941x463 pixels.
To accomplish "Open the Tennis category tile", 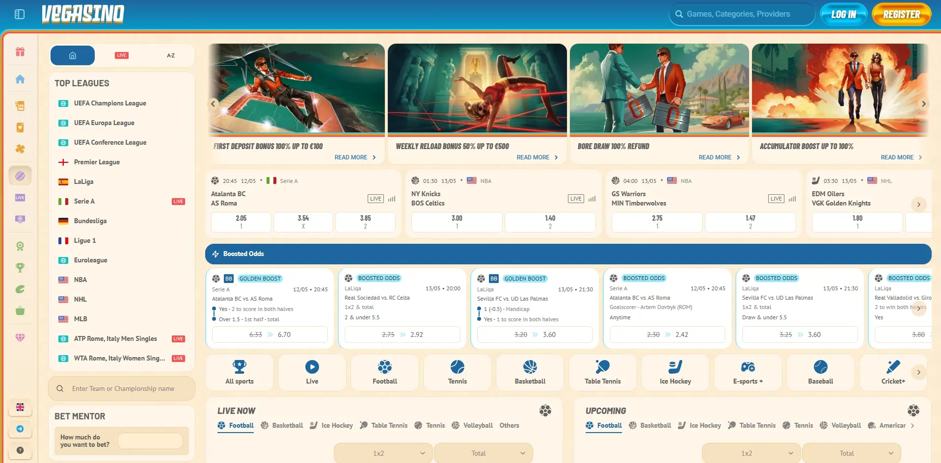I will pyautogui.click(x=457, y=372).
